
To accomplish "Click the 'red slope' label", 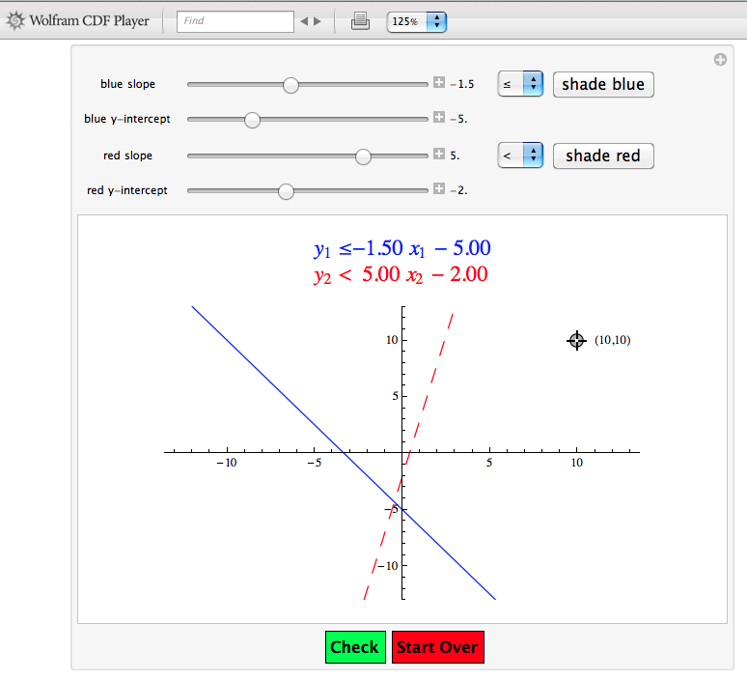I will pyautogui.click(x=127, y=156).
